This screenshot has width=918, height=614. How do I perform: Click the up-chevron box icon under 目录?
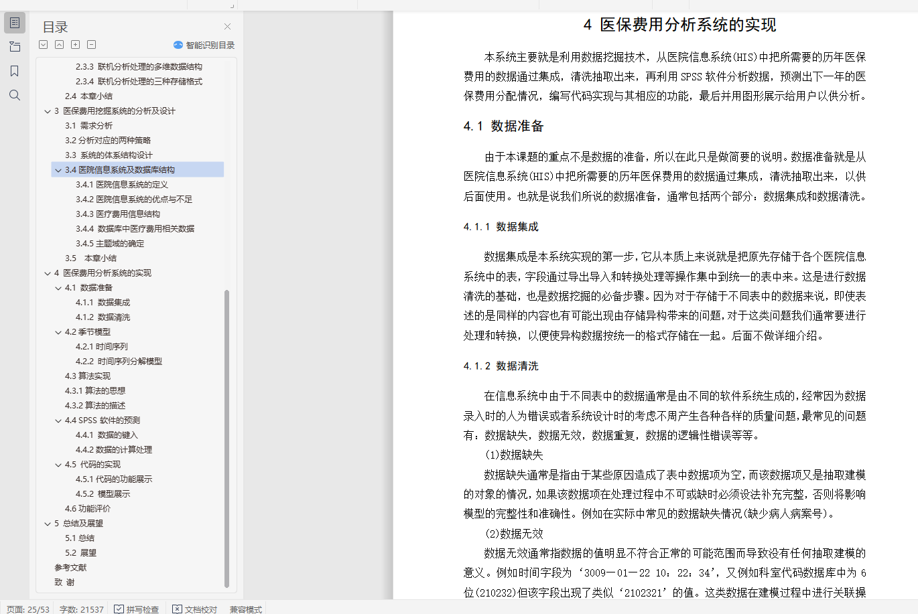(x=60, y=45)
